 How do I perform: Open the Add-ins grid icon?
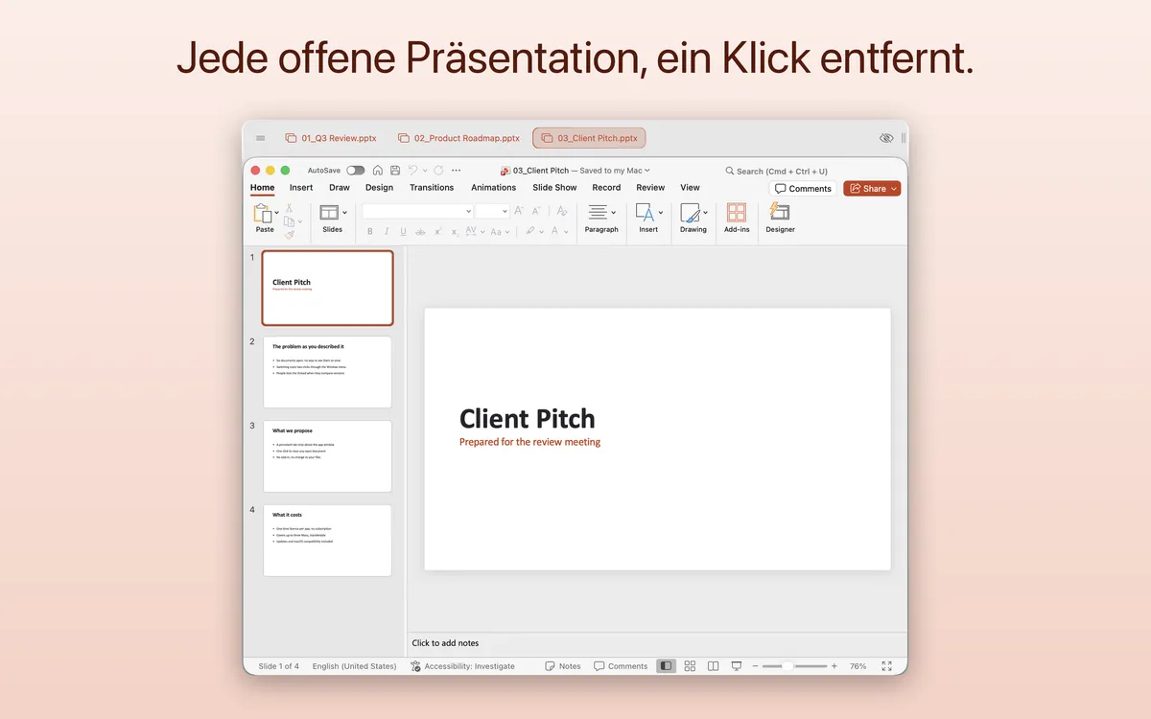[x=737, y=212]
